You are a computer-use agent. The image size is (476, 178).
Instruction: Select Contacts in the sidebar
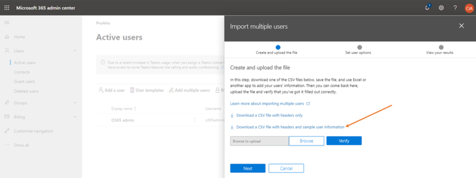pos(22,72)
